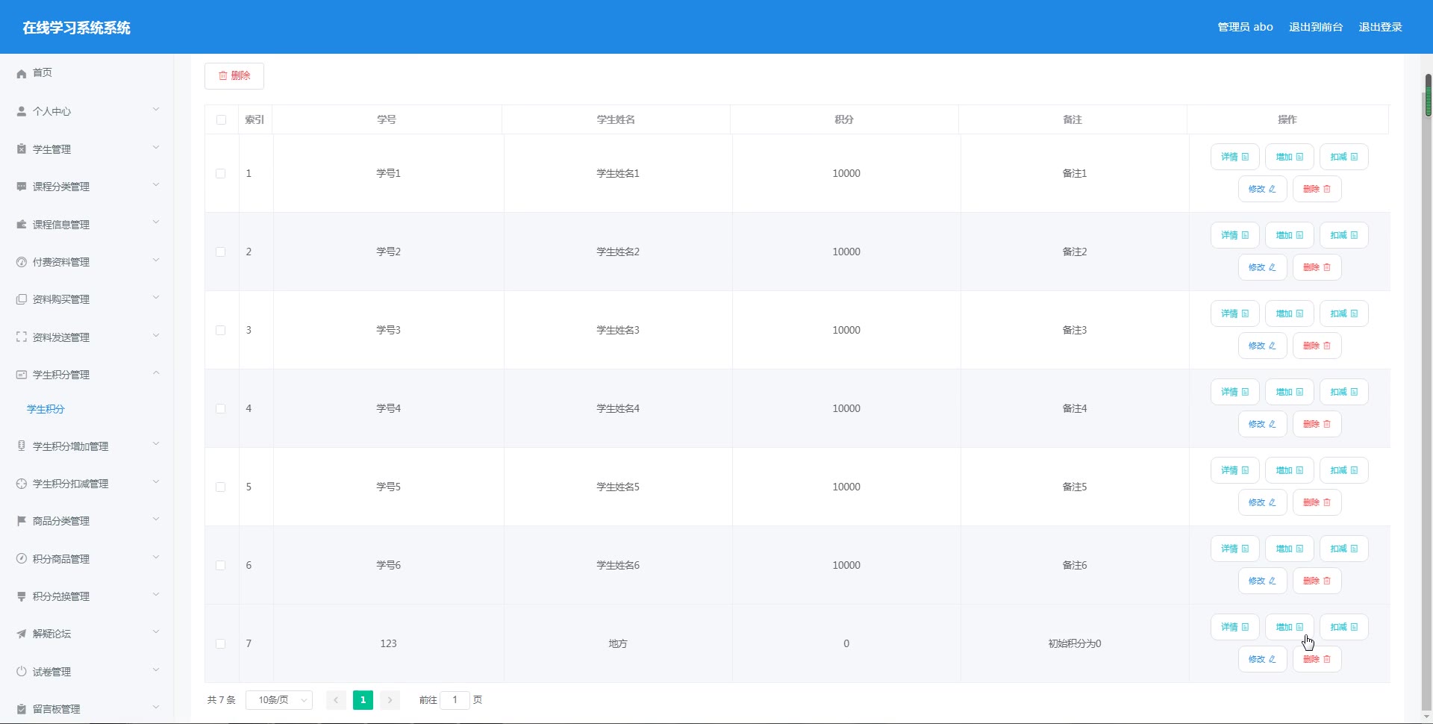Expand the 课程分类管理 menu chevron

(156, 184)
